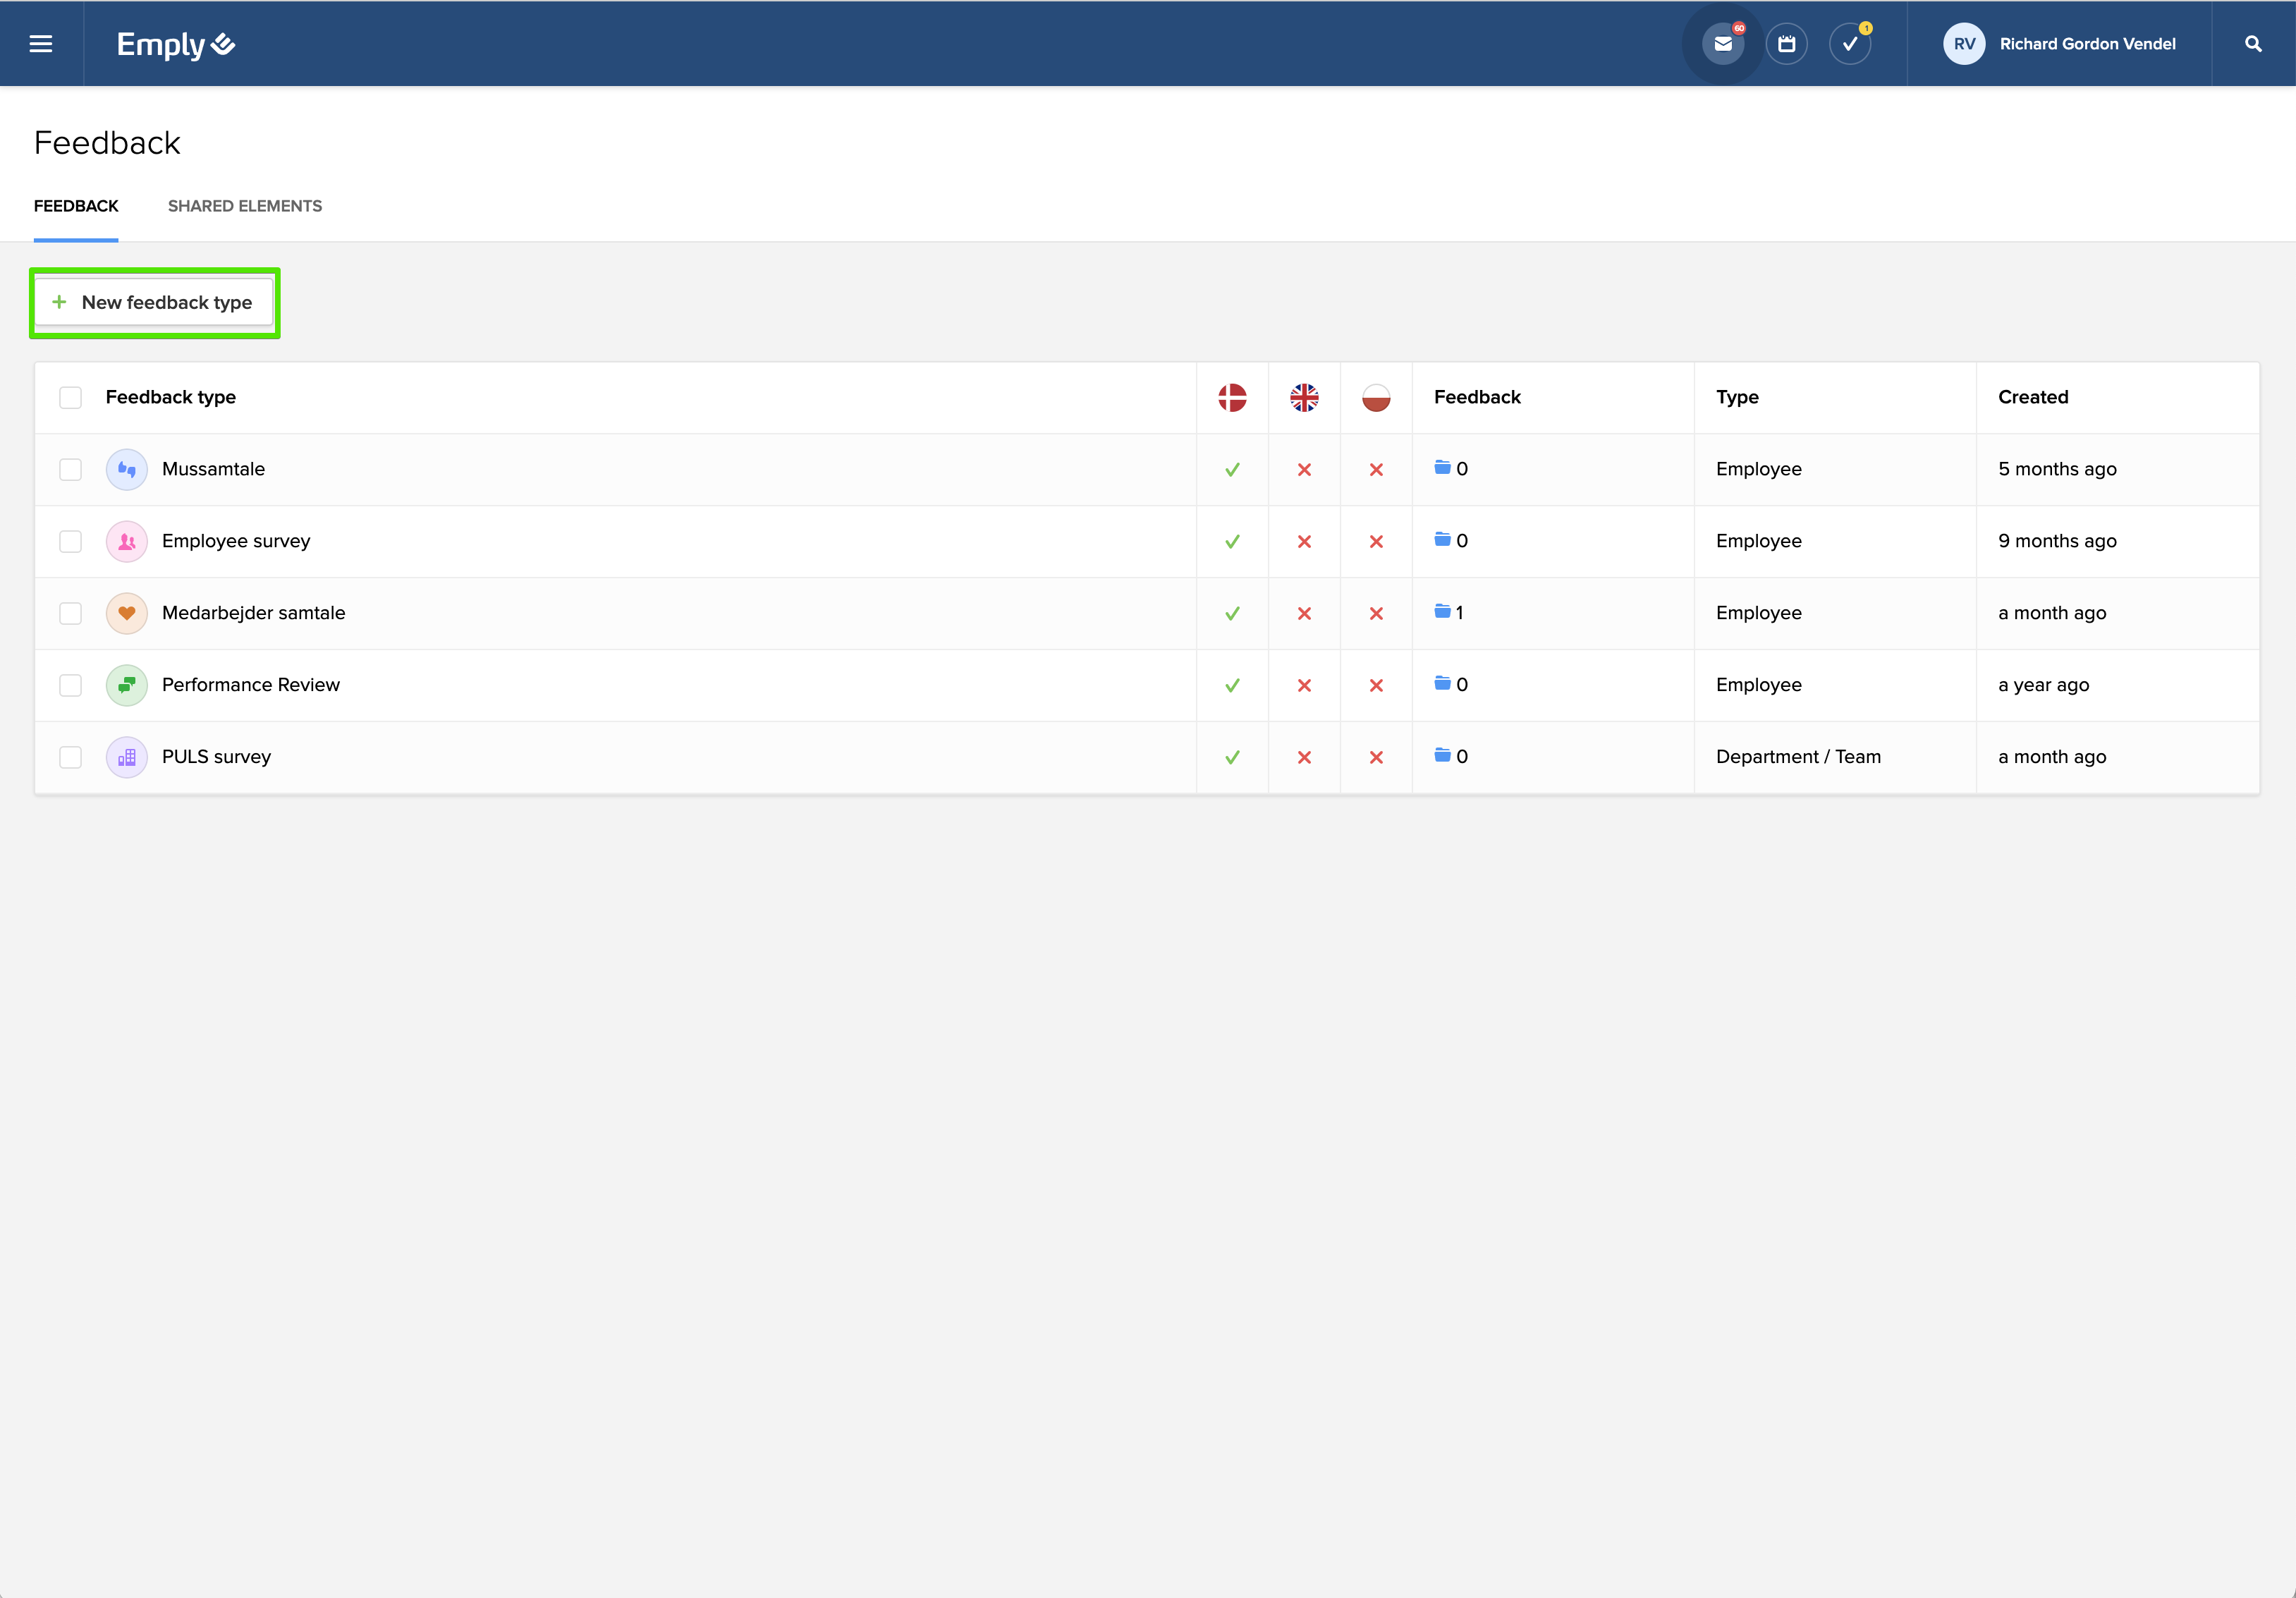Click the PULS survey building icon
2296x1598 pixels.
[x=127, y=757]
